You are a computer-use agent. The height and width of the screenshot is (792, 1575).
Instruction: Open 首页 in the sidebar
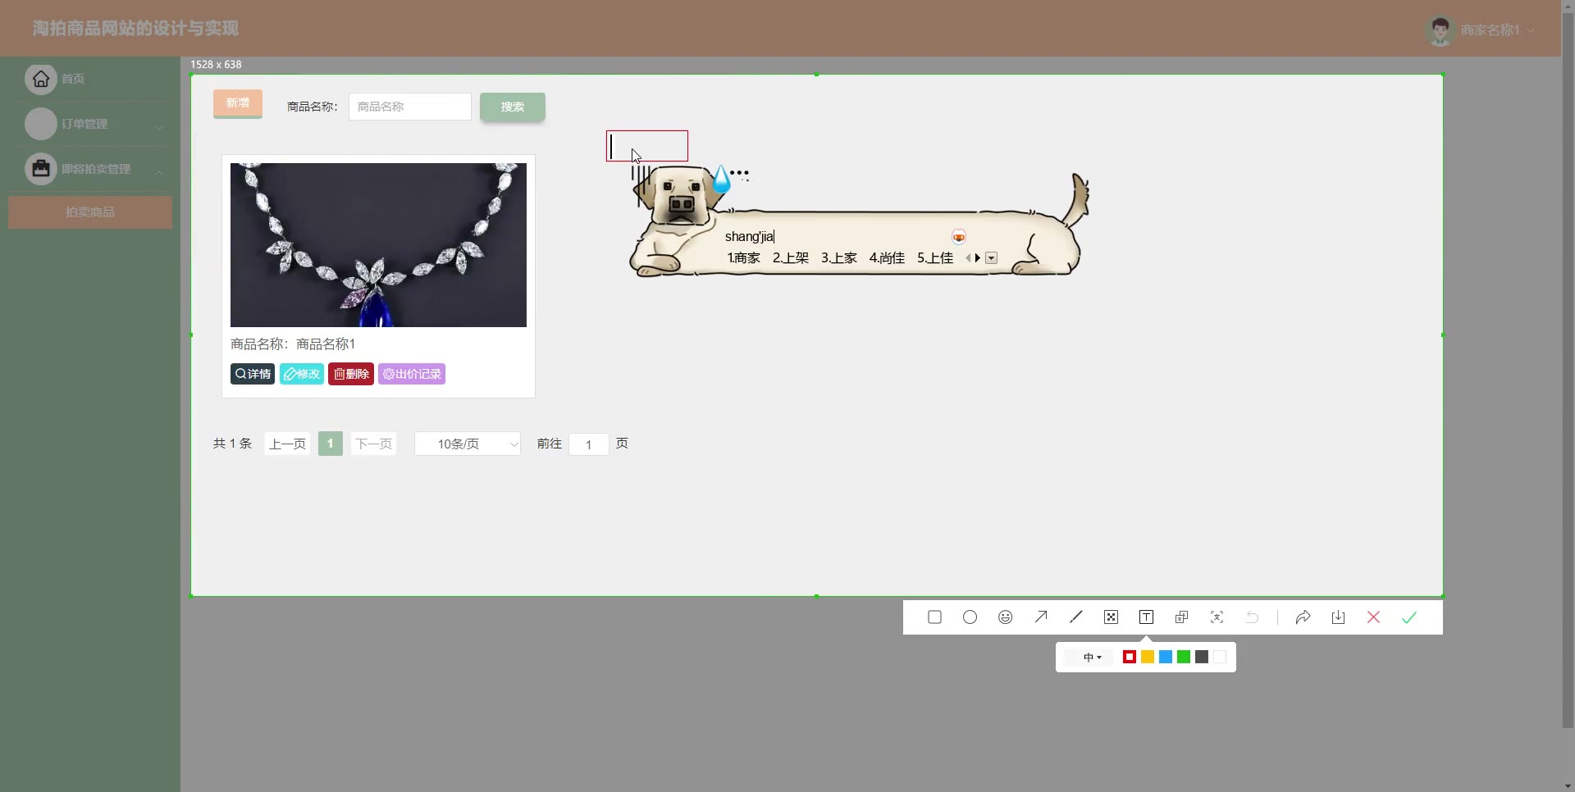90,79
